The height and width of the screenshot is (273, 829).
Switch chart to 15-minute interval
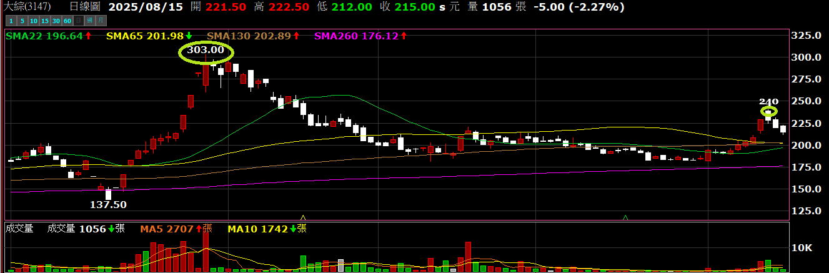click(44, 21)
